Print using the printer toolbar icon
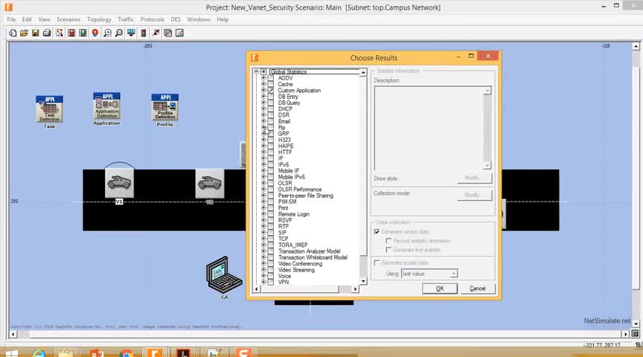The image size is (643, 357). [x=47, y=33]
